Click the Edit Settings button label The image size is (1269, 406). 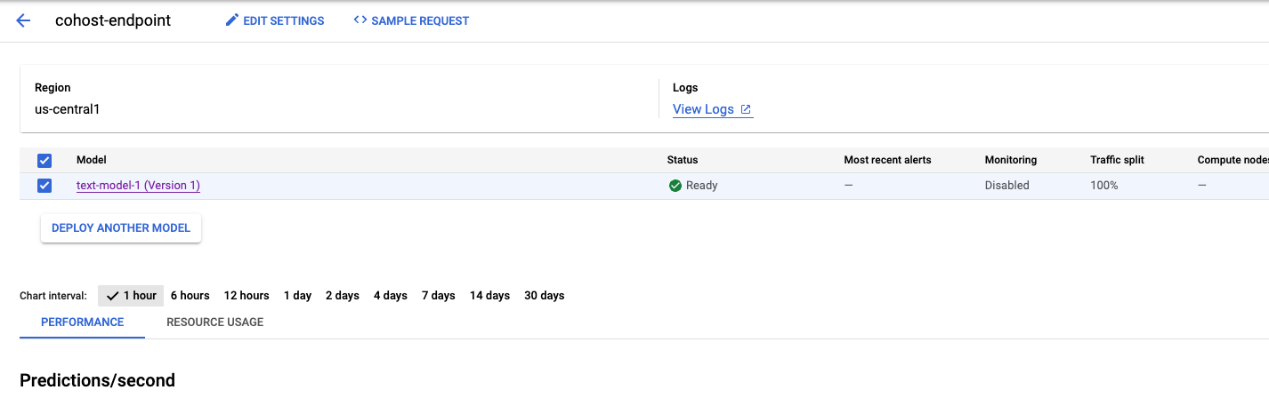pyautogui.click(x=284, y=20)
